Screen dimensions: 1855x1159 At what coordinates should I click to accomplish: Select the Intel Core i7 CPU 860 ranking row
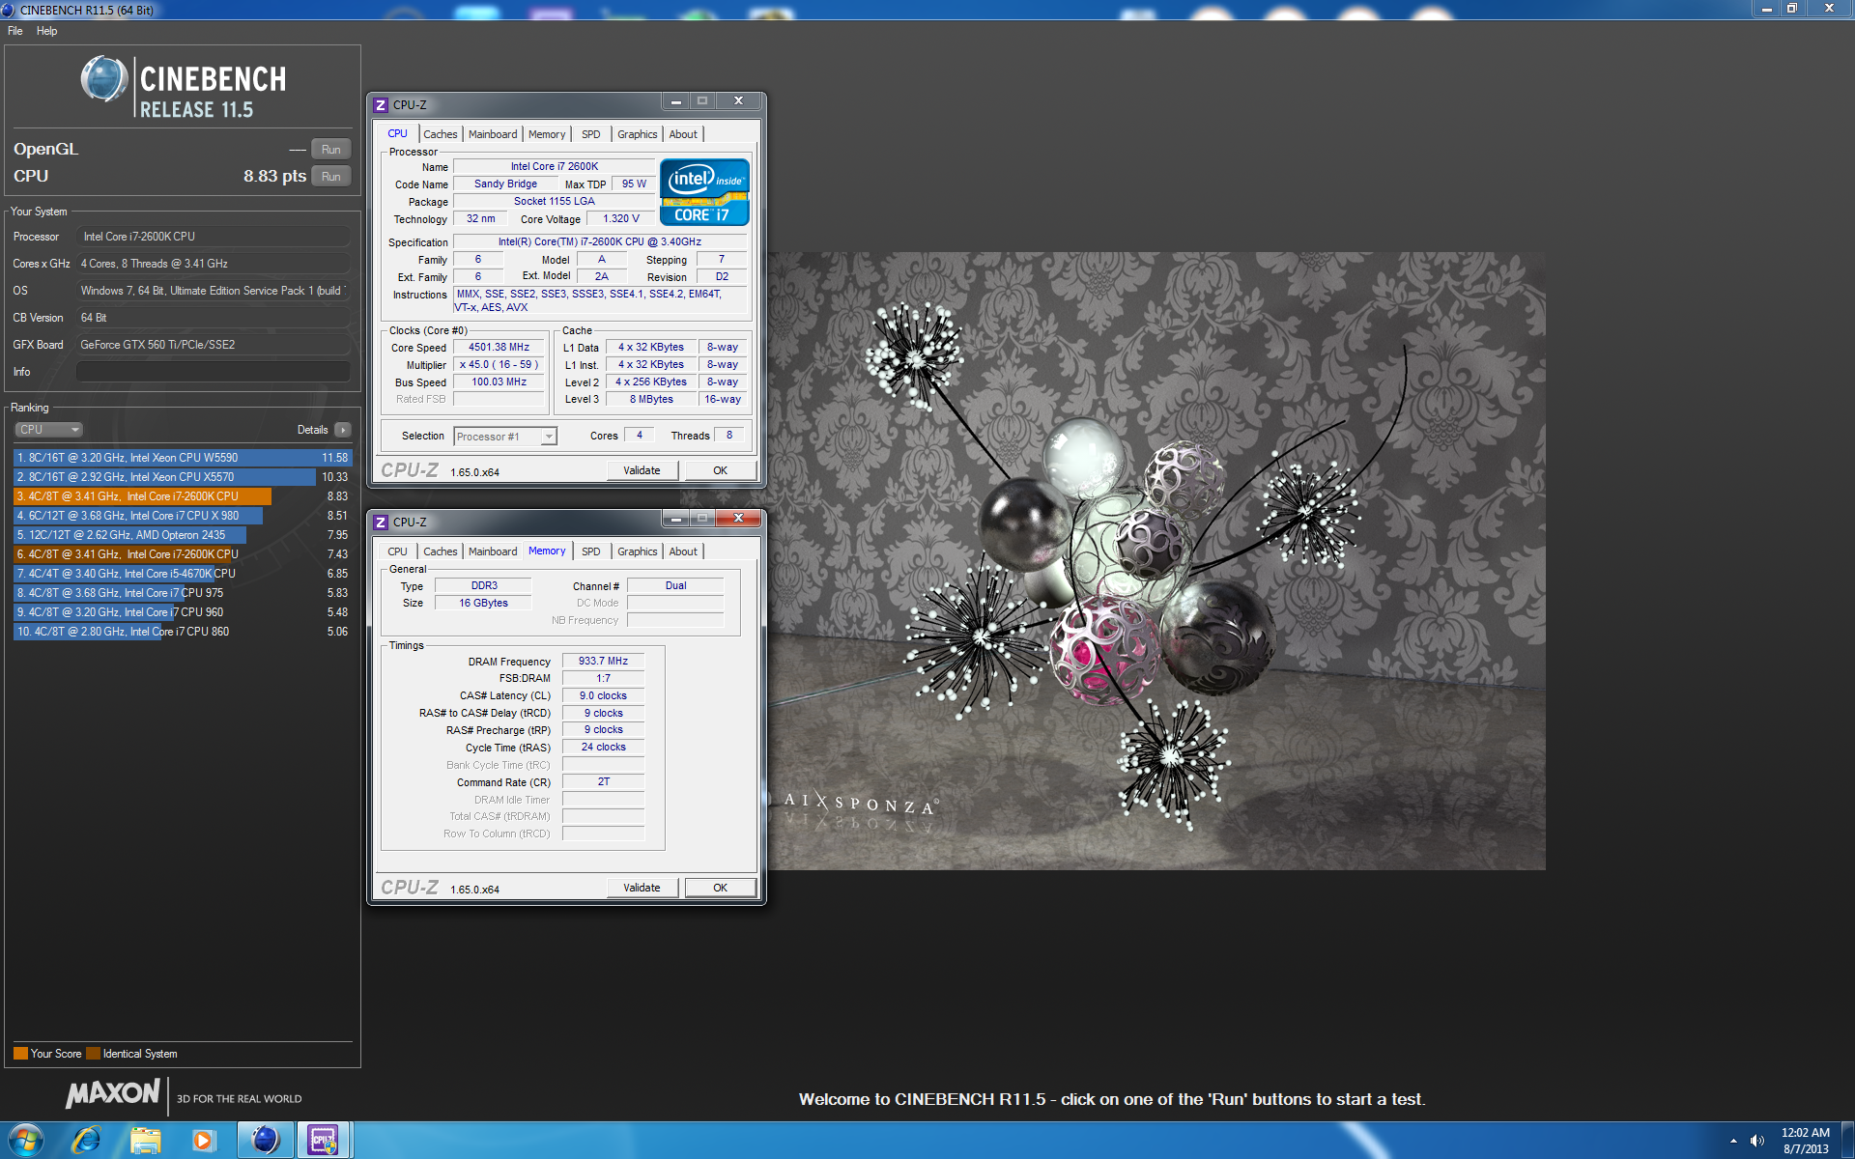pyautogui.click(x=183, y=632)
